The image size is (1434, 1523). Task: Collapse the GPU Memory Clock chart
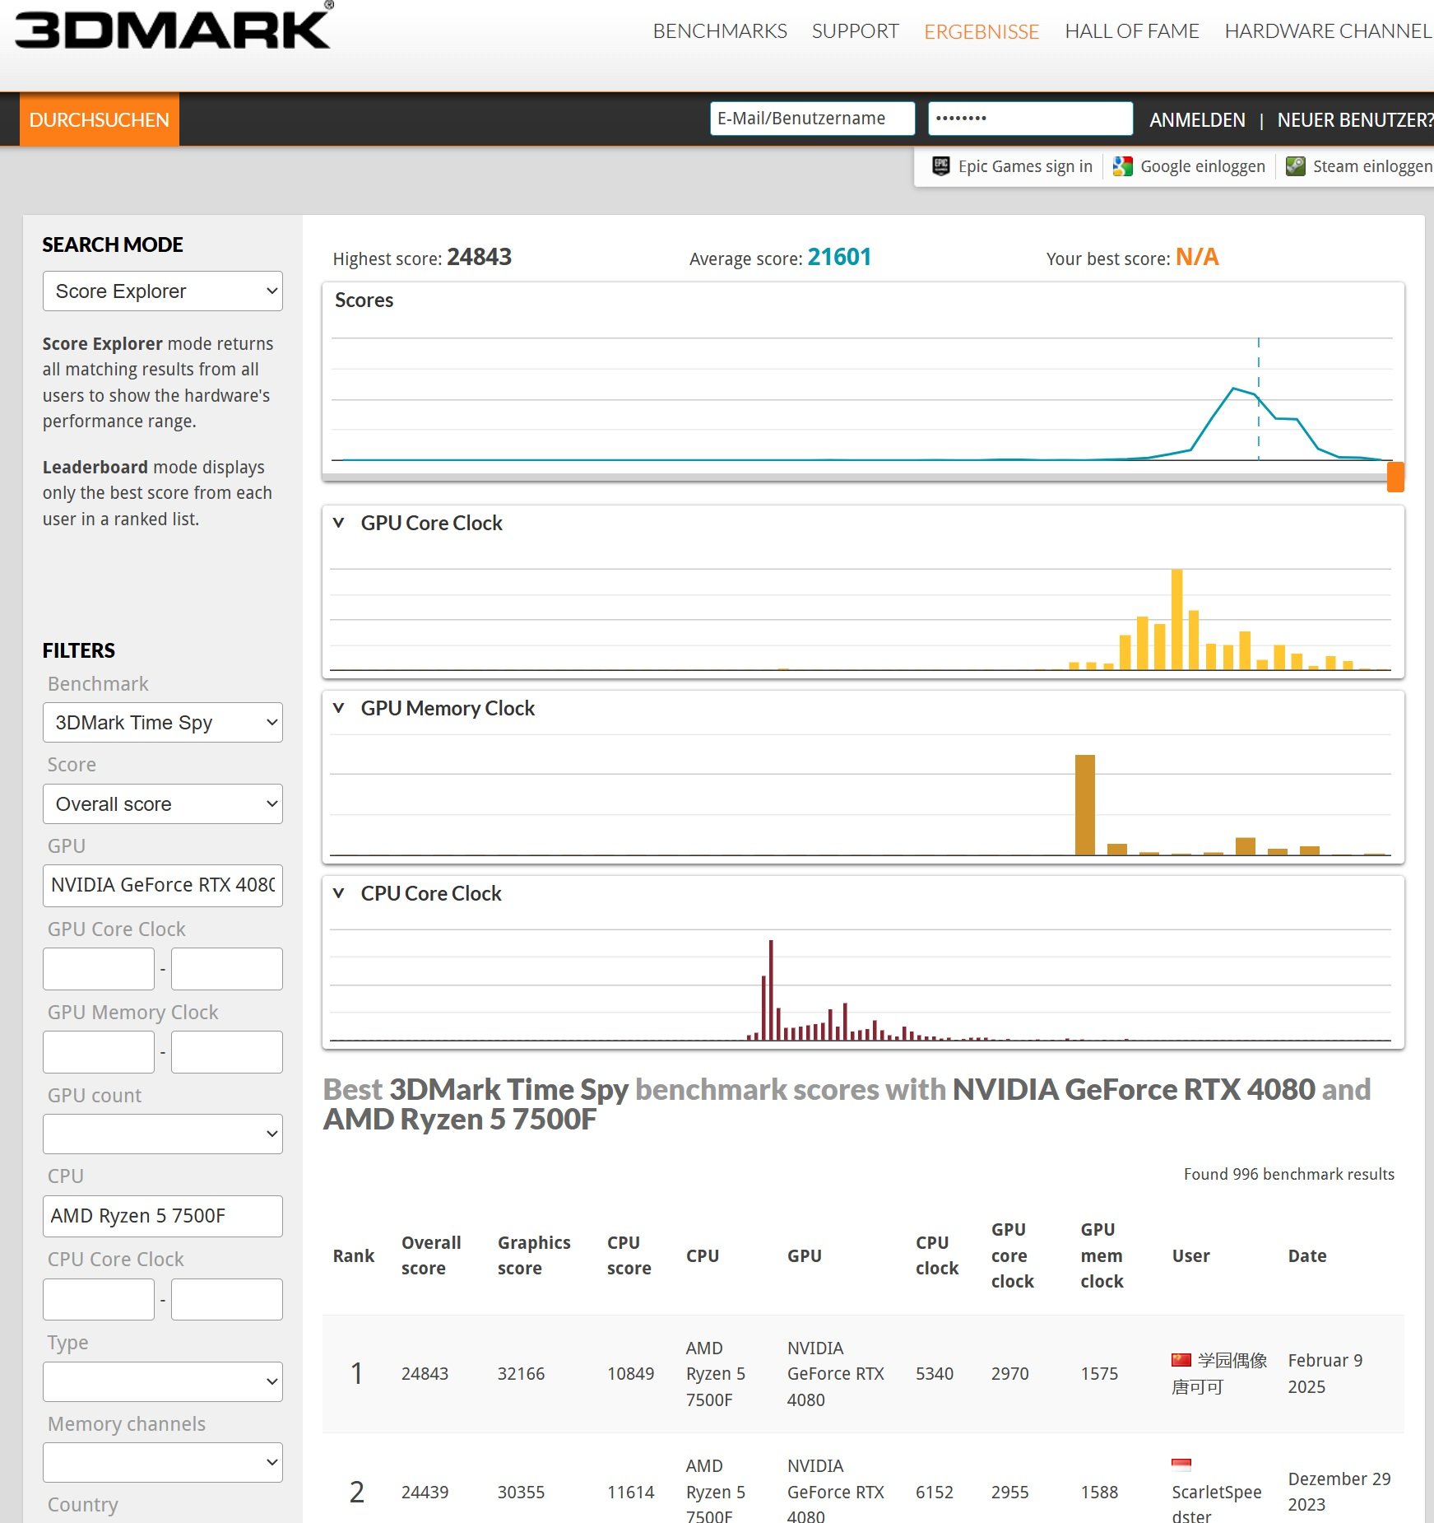pos(338,708)
